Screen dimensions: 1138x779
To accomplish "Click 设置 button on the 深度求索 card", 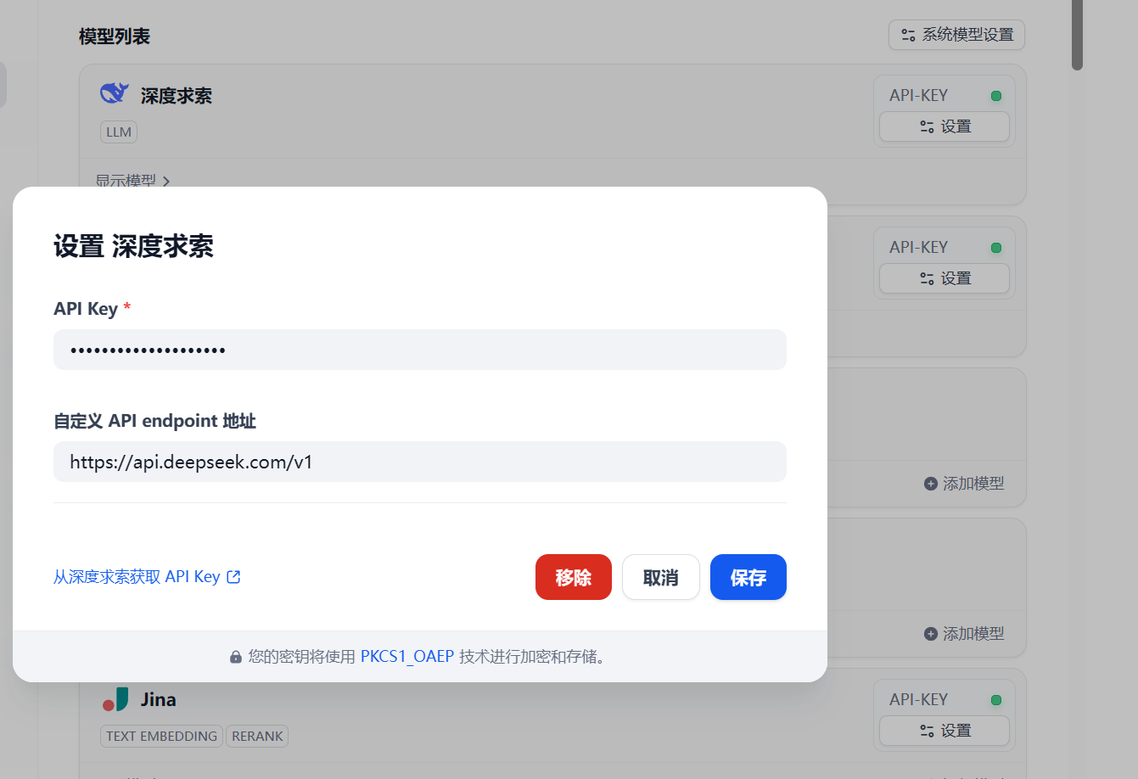I will pos(944,126).
